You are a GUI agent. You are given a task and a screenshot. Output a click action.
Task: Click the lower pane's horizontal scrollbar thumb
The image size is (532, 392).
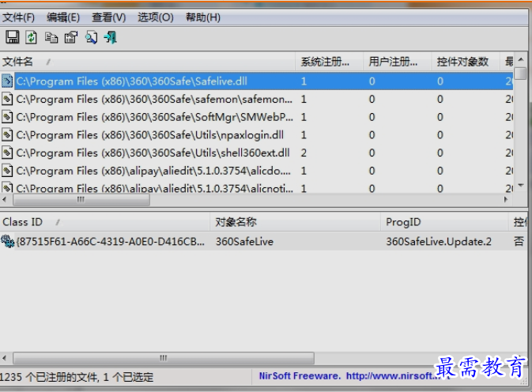pos(164,358)
